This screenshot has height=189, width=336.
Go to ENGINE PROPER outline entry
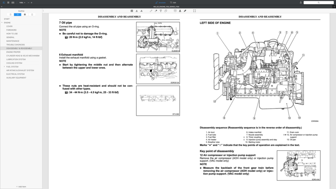click(13, 52)
